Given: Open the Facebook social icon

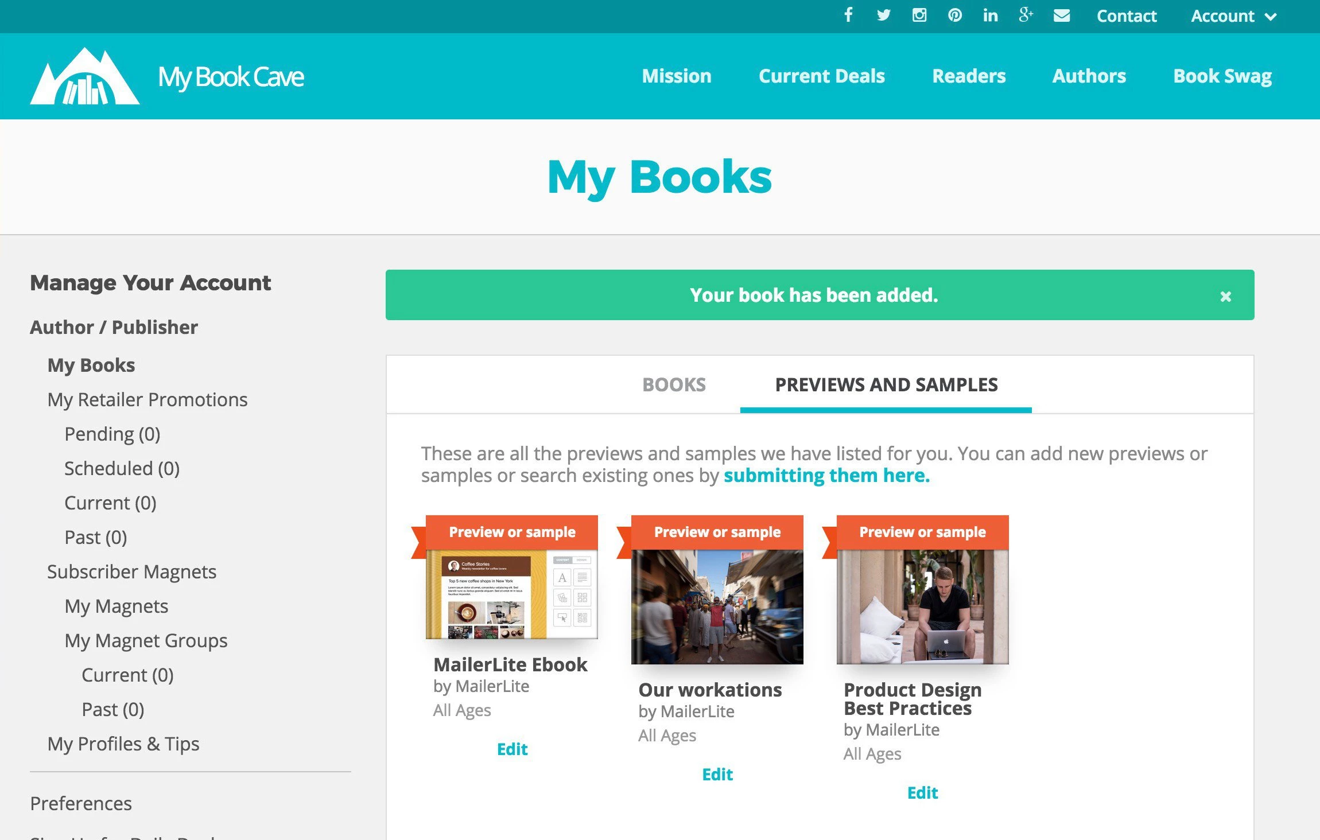Looking at the screenshot, I should [848, 15].
